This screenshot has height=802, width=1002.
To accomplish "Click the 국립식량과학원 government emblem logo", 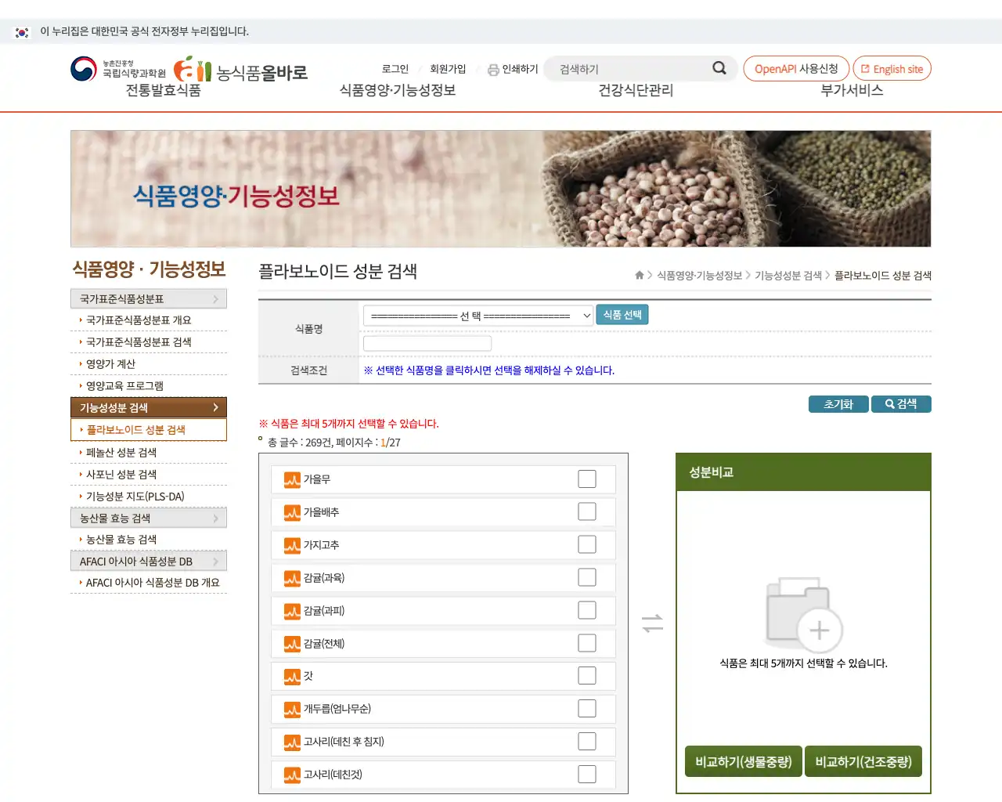I will click(x=80, y=67).
